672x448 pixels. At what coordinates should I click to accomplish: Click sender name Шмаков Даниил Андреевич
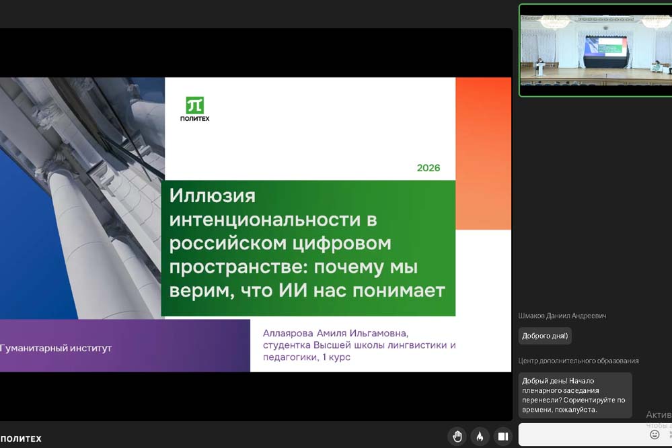tap(561, 316)
